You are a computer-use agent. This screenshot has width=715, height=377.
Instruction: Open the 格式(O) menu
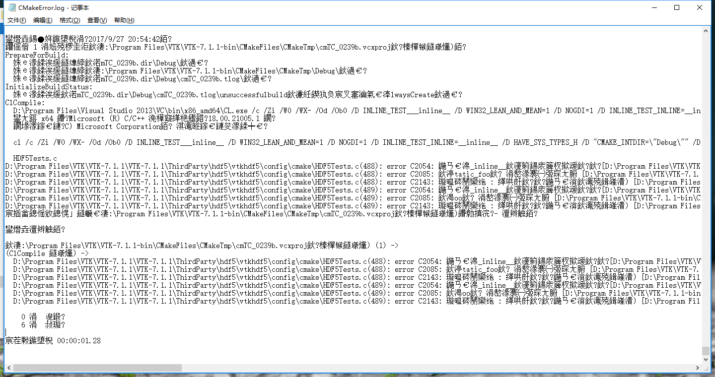click(x=70, y=20)
